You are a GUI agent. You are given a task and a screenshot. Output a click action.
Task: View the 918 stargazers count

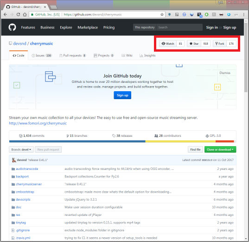coord(205,44)
